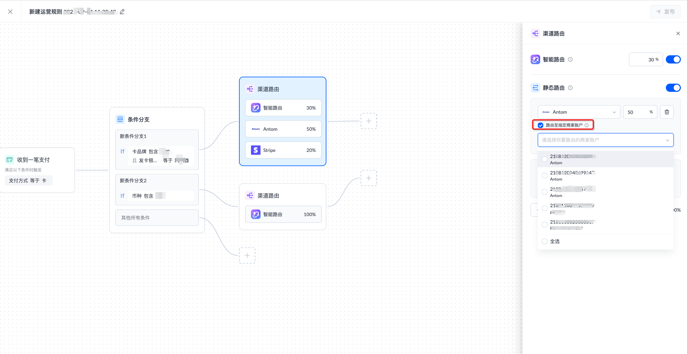Select the first Antom merchant account option
The height and width of the screenshot is (354, 687).
(x=545, y=159)
